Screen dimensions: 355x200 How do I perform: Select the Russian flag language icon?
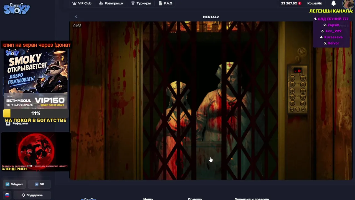(7, 195)
